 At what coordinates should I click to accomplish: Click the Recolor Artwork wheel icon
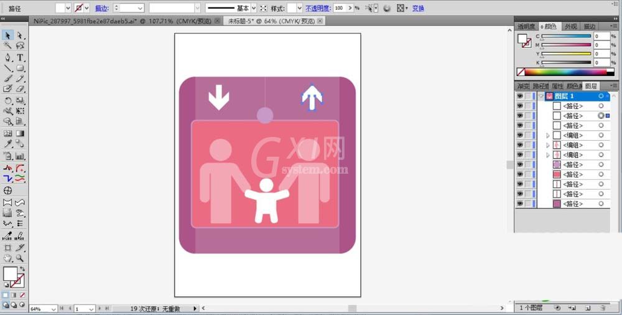pyautogui.click(x=387, y=8)
